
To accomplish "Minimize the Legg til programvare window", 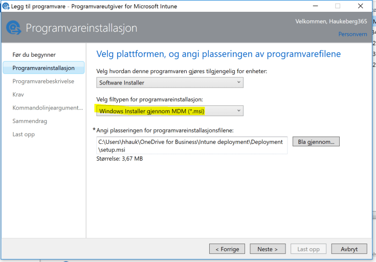I will coord(316,6).
